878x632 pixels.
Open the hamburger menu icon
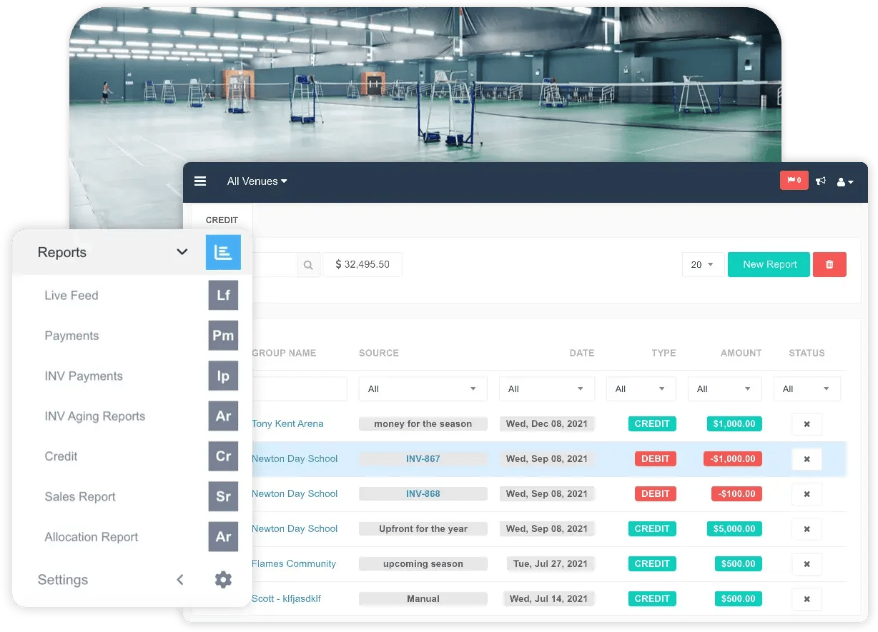(200, 181)
